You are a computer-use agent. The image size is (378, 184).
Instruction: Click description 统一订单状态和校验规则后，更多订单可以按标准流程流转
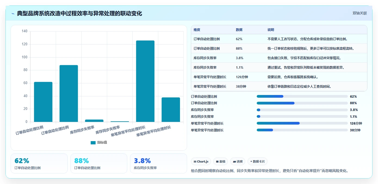(x=311, y=49)
